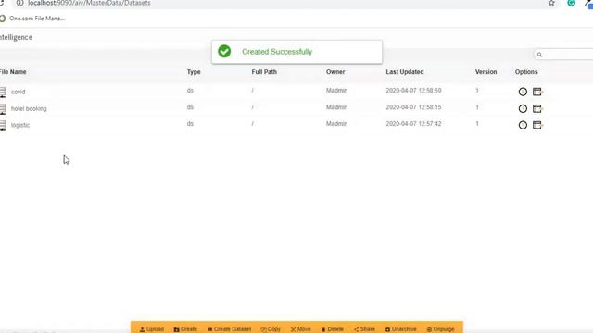The height and width of the screenshot is (333, 593).
Task: Click the Created Successfully message text
Action: pyautogui.click(x=277, y=52)
